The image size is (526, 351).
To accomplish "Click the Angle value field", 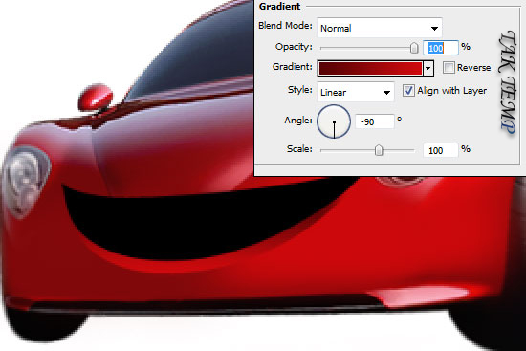I will click(375, 121).
